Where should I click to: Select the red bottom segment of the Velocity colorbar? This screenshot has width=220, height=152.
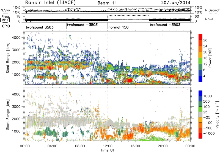point(200,136)
